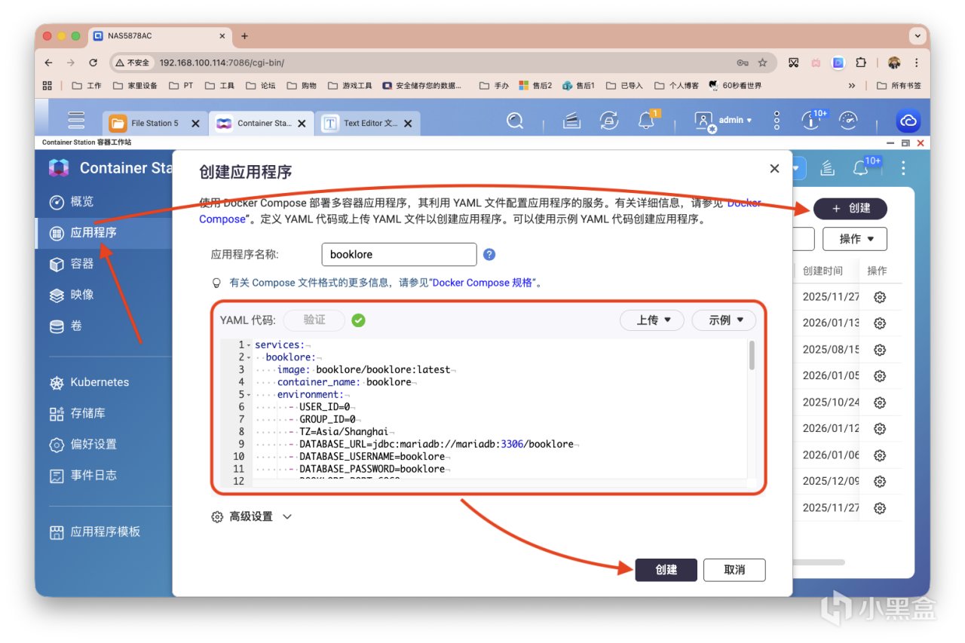Open Container Station's notification bell icon
Screen dimensions: 965x643
[x=861, y=168]
